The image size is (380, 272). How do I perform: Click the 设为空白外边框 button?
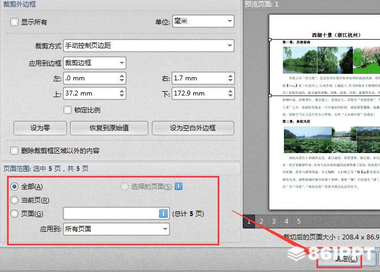(193, 128)
